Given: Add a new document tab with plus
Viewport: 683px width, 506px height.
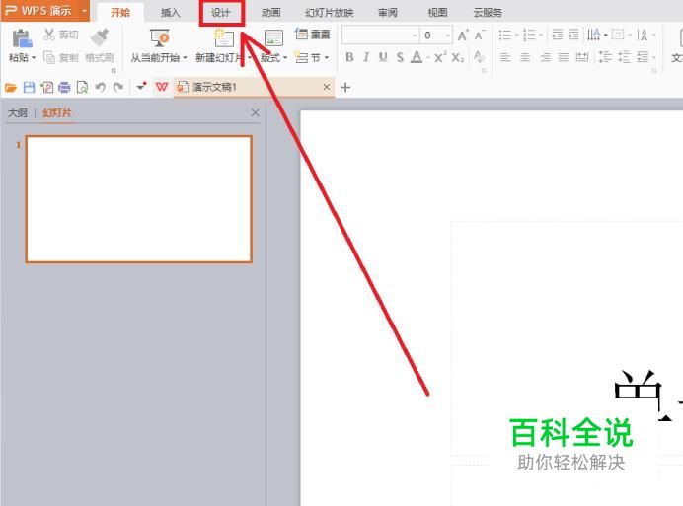Looking at the screenshot, I should point(345,88).
